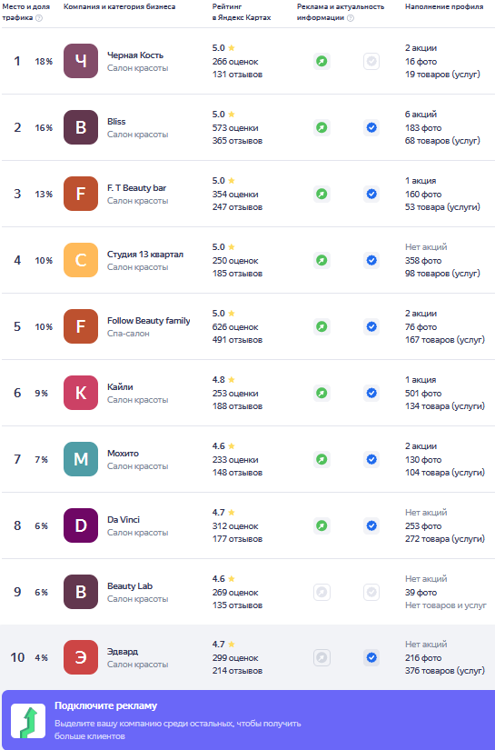Click Наполнение профиля column header
This screenshot has width=495, height=750.
click(x=444, y=6)
